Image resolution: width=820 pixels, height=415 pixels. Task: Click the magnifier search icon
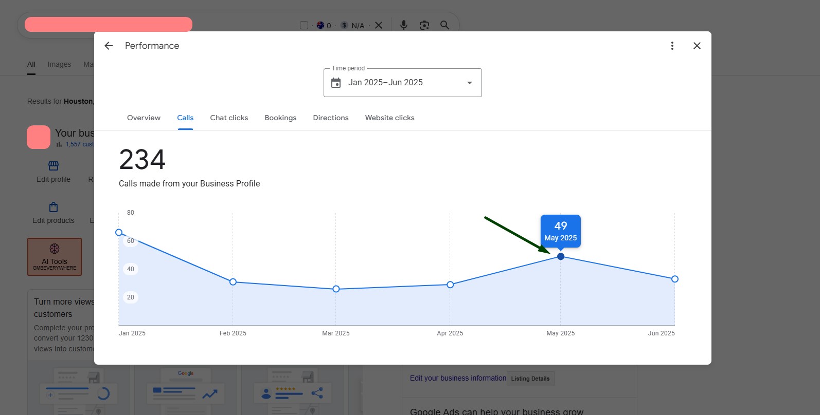tap(445, 25)
